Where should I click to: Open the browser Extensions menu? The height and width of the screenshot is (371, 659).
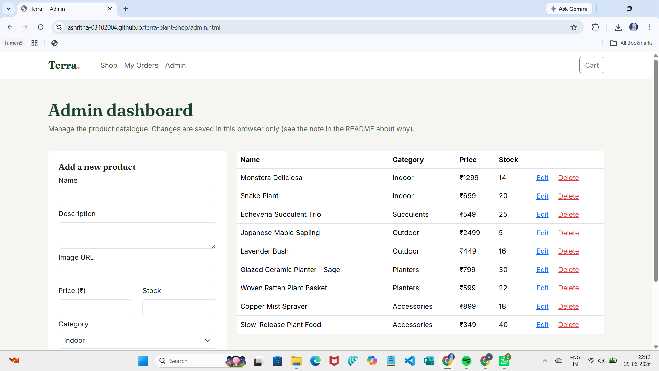[596, 27]
